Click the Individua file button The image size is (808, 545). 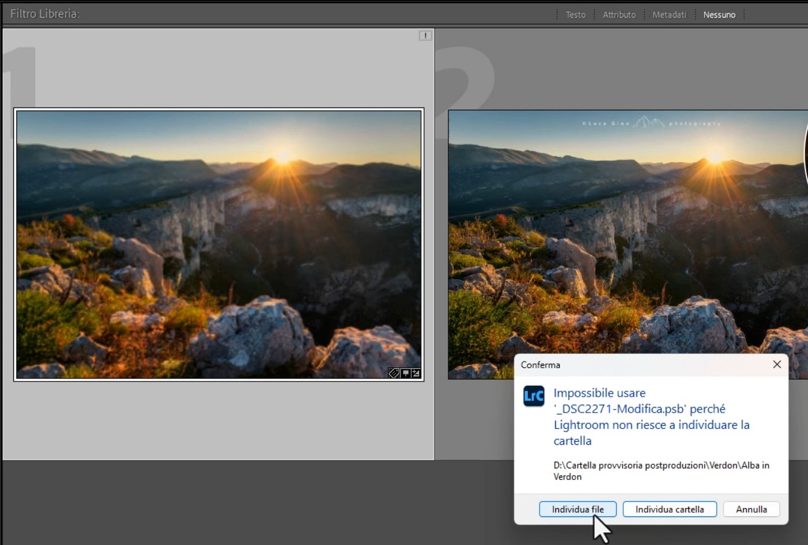click(577, 509)
